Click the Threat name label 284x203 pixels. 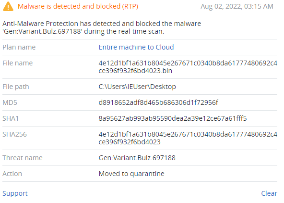(x=23, y=158)
